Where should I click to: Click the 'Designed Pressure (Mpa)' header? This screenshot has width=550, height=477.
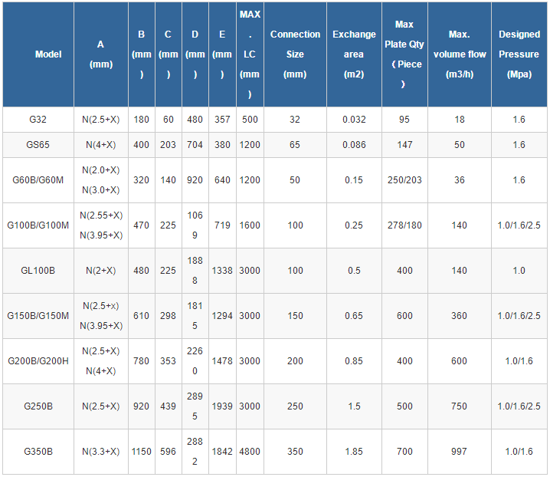[519, 54]
